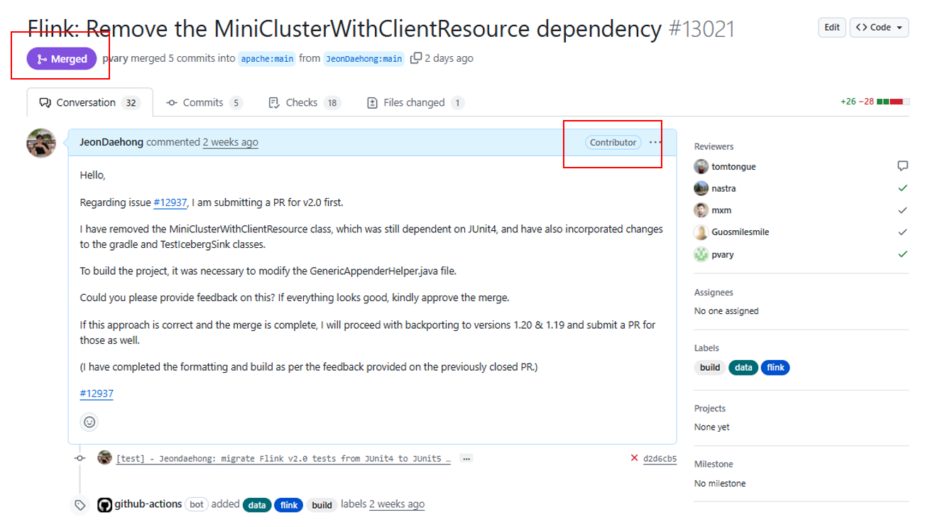935x527 pixels.
Task: Click the github-actions avatar icon
Action: pos(104,505)
